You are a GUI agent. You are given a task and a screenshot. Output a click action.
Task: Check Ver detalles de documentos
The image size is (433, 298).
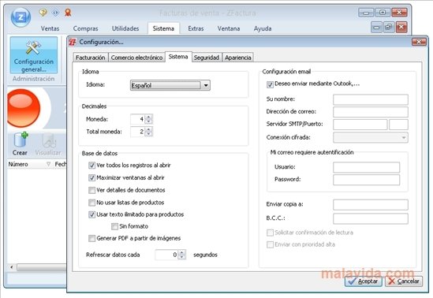point(91,190)
